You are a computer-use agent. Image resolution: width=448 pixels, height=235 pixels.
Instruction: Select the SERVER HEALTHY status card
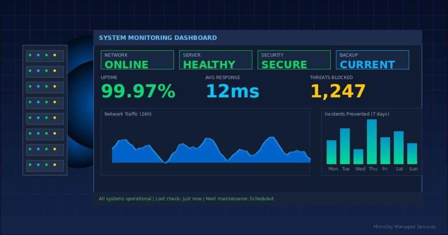(x=216, y=60)
